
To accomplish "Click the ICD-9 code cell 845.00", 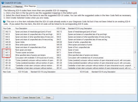I will click(x=59, y=42).
